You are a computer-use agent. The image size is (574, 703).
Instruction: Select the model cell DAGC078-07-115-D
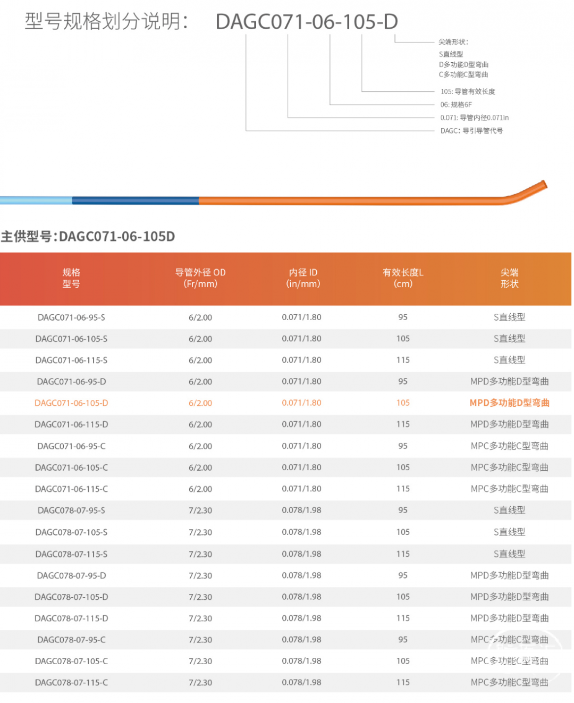pyautogui.click(x=71, y=618)
